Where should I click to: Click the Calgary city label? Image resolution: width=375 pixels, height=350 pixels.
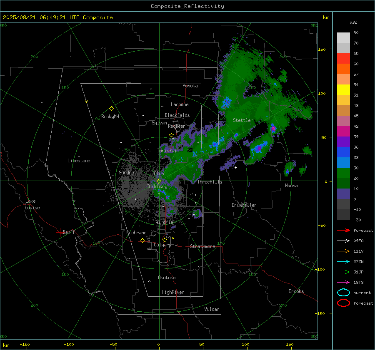tap(162, 245)
